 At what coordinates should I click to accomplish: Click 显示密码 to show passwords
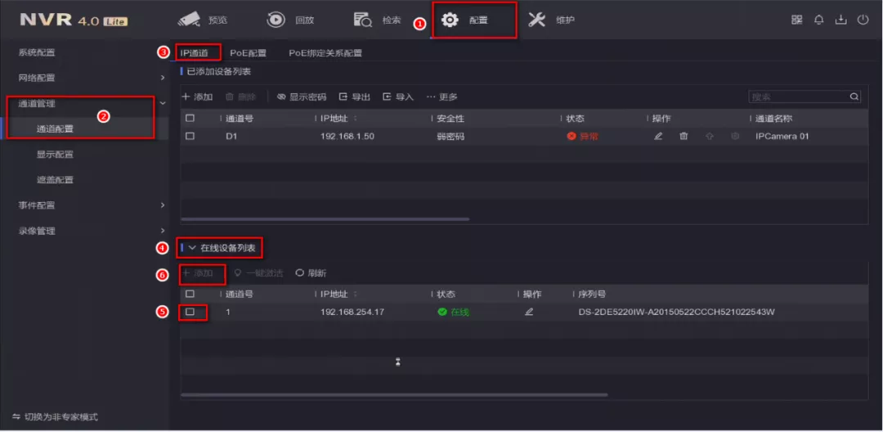tap(302, 97)
